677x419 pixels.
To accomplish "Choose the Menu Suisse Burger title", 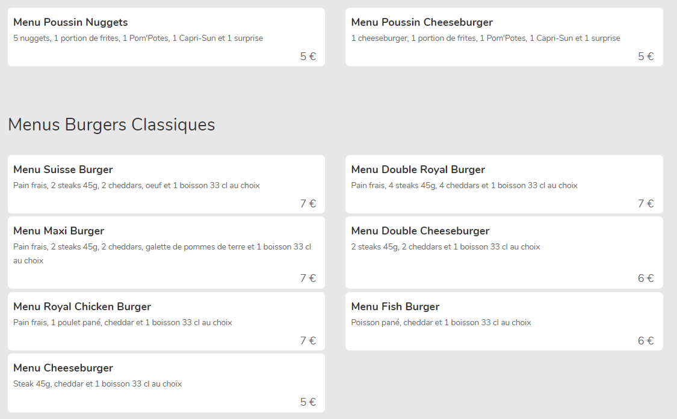I will (63, 170).
